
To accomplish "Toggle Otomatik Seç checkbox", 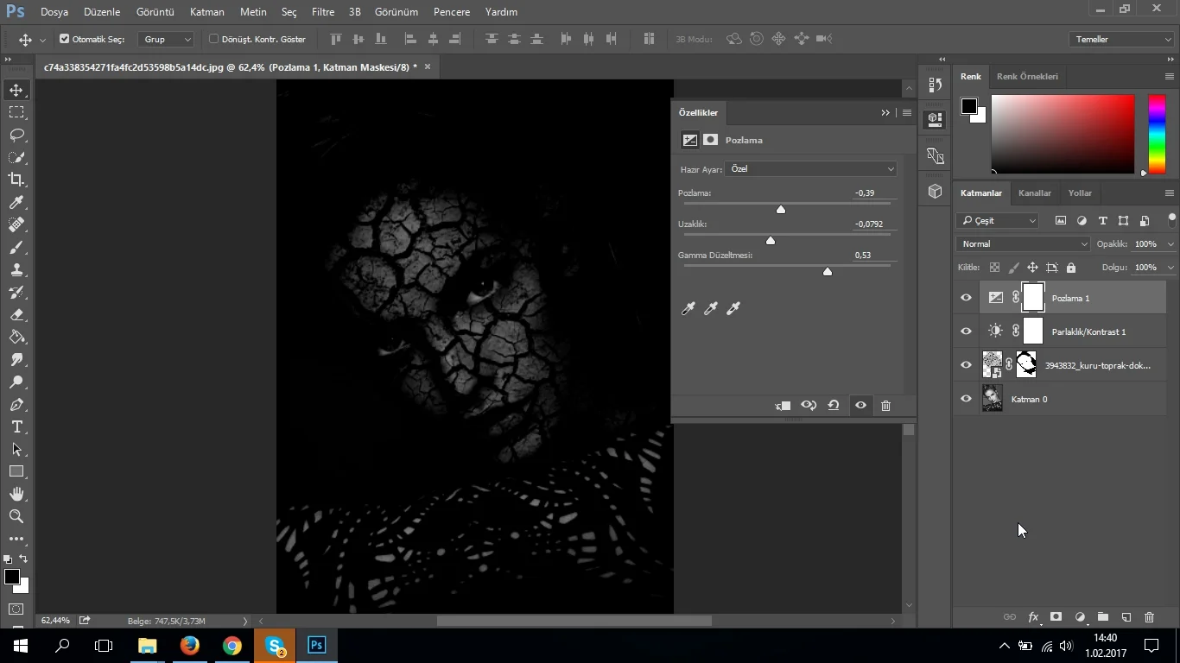I will [64, 39].
